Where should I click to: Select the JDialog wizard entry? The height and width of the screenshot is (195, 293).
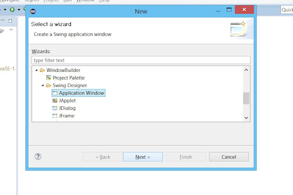click(x=67, y=108)
